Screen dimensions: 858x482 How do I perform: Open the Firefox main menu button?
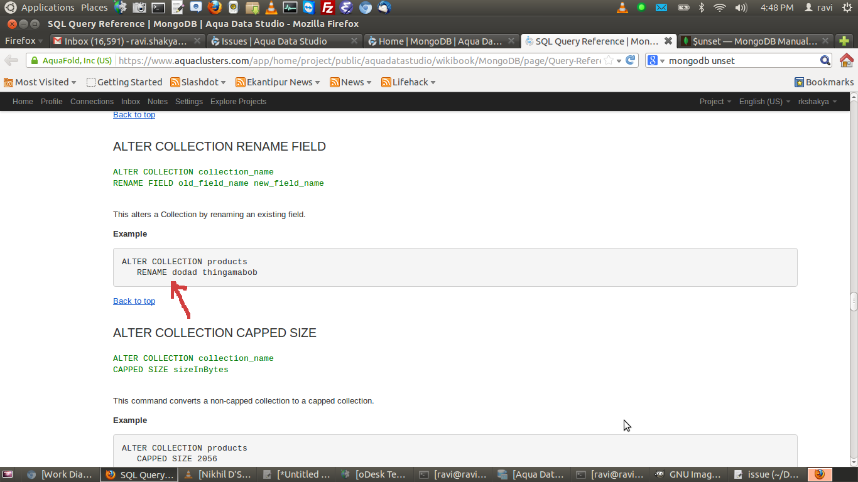tap(24, 41)
